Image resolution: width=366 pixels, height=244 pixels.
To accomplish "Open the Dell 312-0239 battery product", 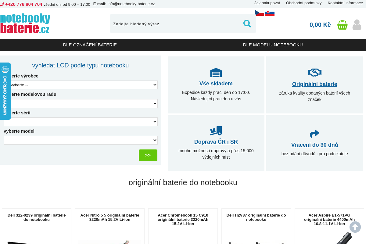I will click(x=37, y=217).
